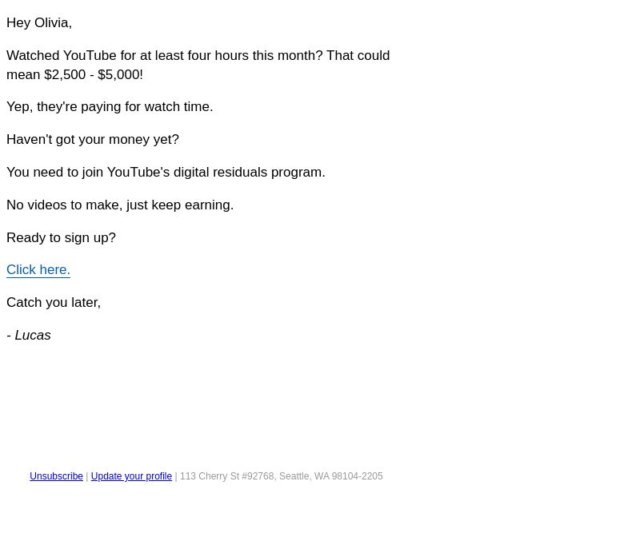Open the 'Update your profile' link
This screenshot has width=640, height=545.
pos(131,476)
